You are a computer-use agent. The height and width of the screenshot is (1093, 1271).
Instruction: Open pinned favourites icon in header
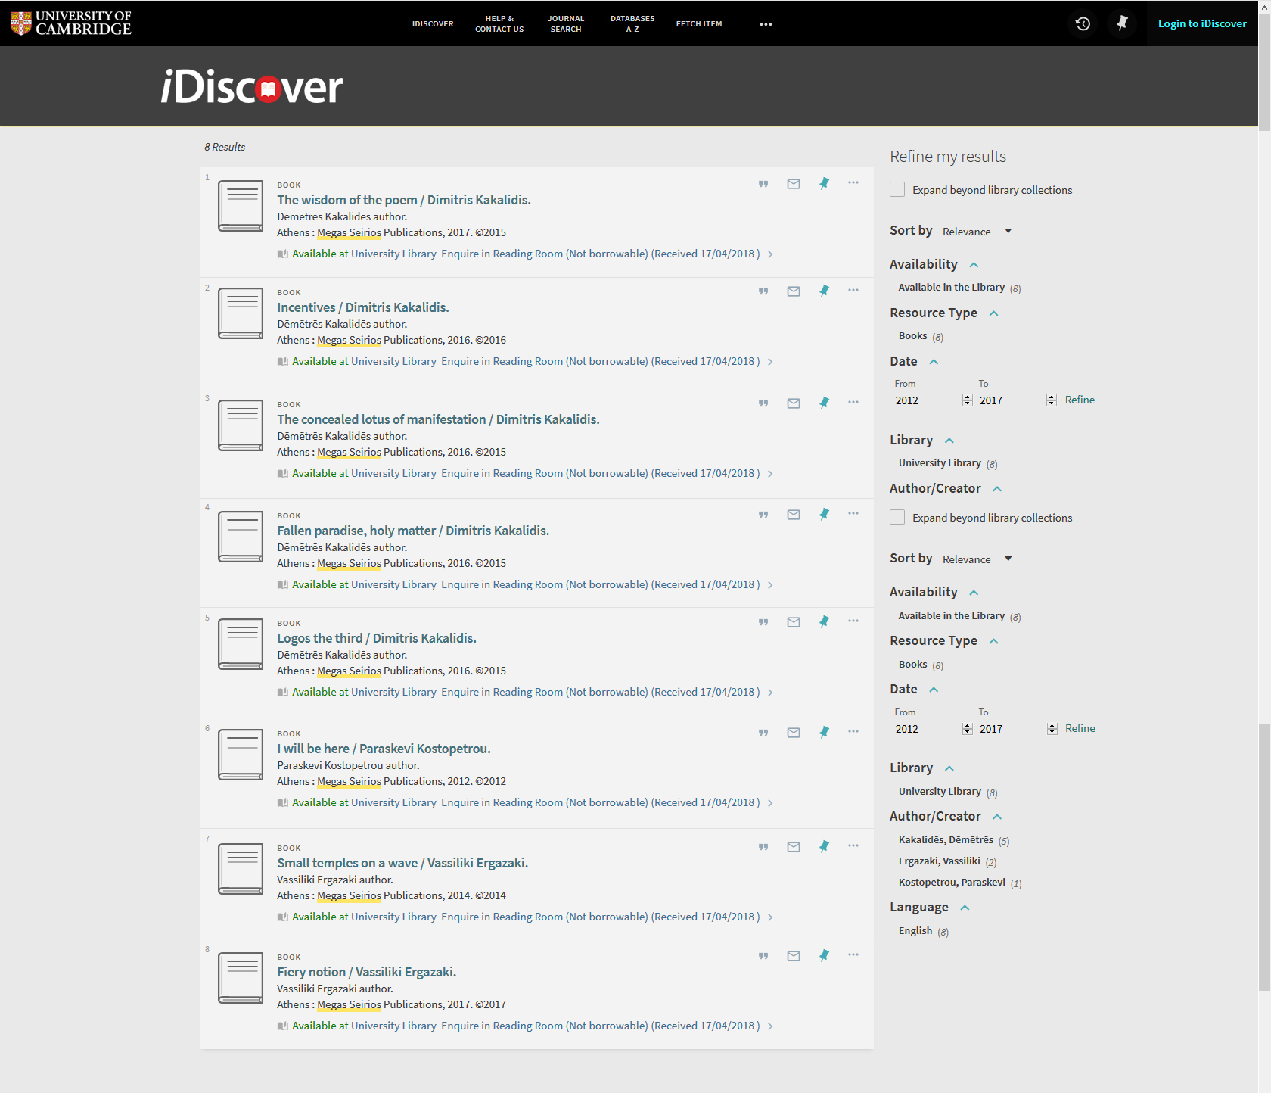coord(1122,23)
